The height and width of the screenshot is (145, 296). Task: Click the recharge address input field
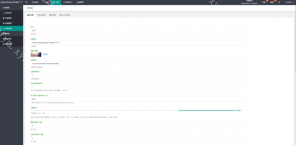tap(137, 43)
